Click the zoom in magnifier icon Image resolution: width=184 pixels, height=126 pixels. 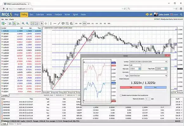pyautogui.click(x=23, y=23)
